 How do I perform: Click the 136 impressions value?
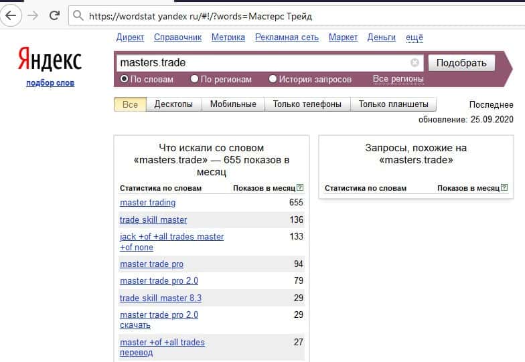tap(296, 219)
